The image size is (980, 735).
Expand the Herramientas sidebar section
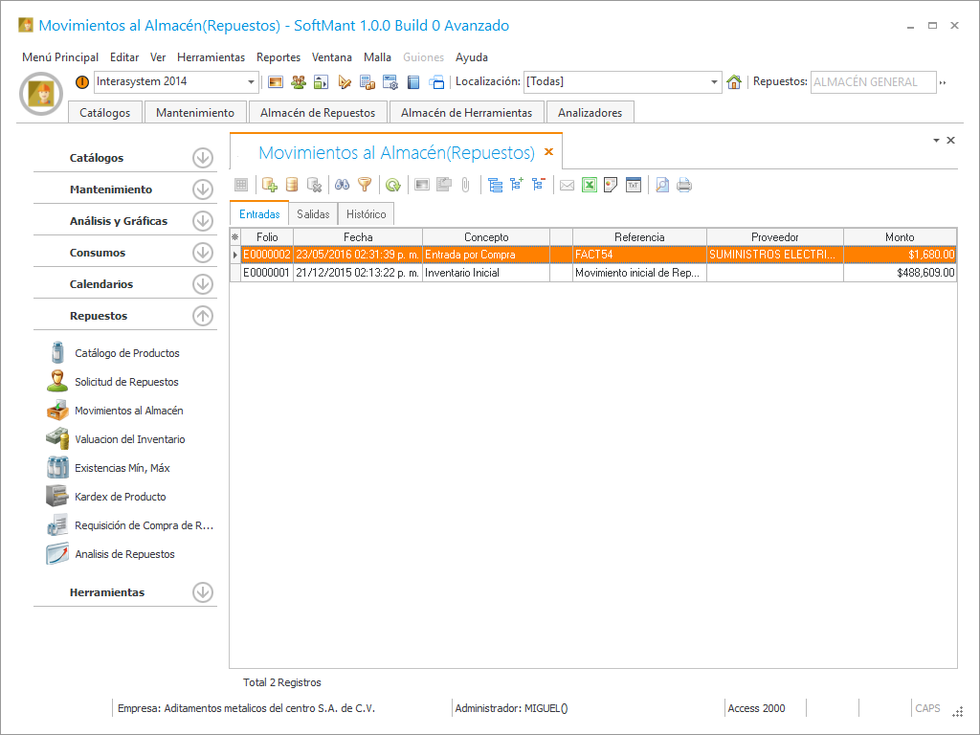tap(202, 592)
